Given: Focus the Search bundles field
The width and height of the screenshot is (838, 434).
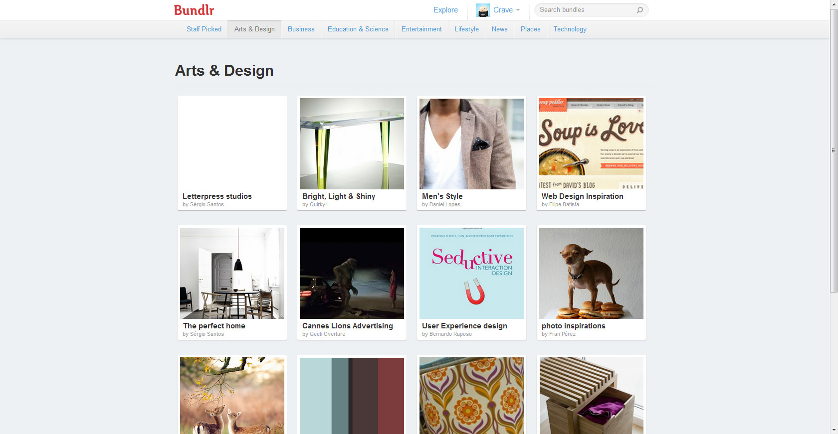Looking at the screenshot, I should pos(591,10).
